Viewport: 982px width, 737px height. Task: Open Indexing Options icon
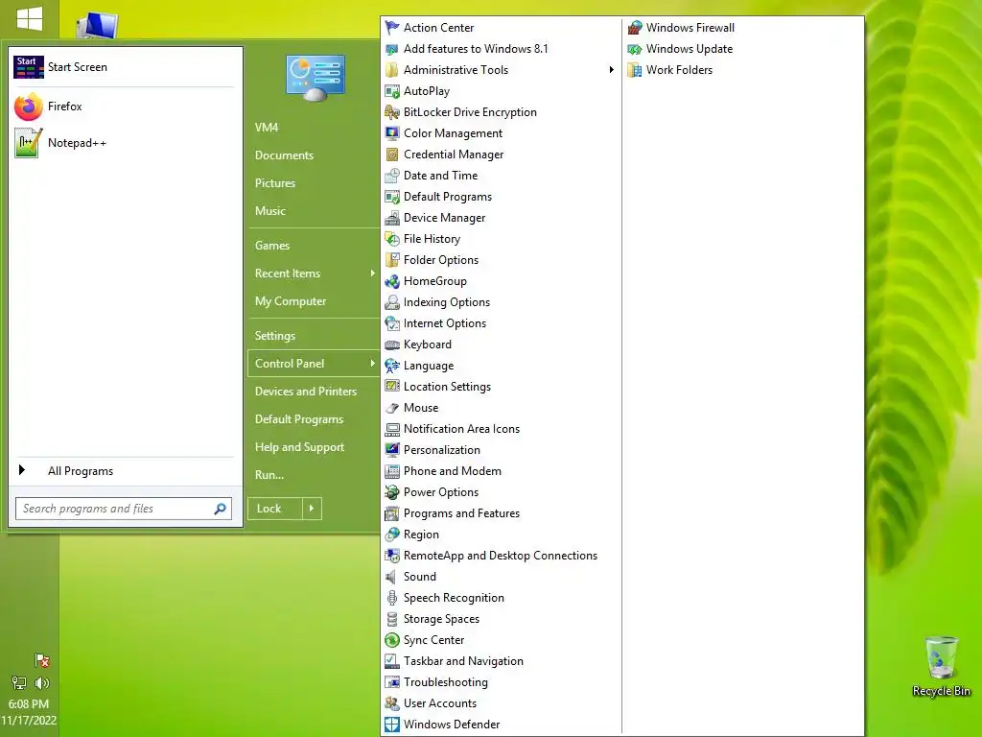[392, 302]
